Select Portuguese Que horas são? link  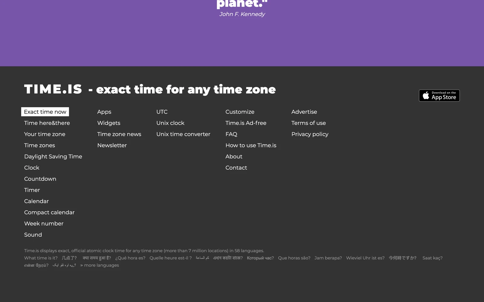tap(294, 258)
